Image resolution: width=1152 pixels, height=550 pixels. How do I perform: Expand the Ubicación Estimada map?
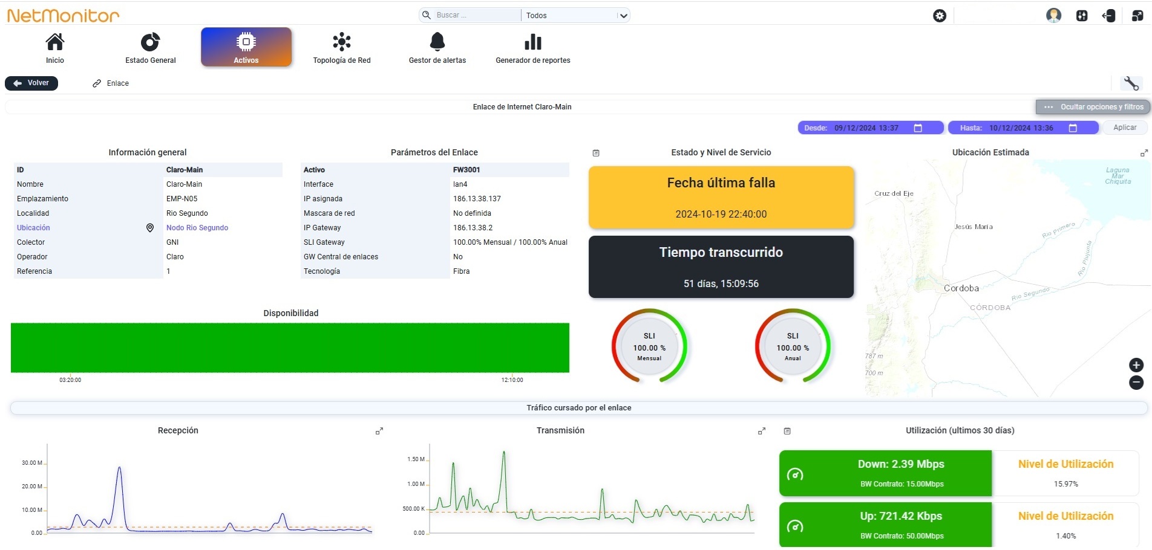click(x=1144, y=153)
